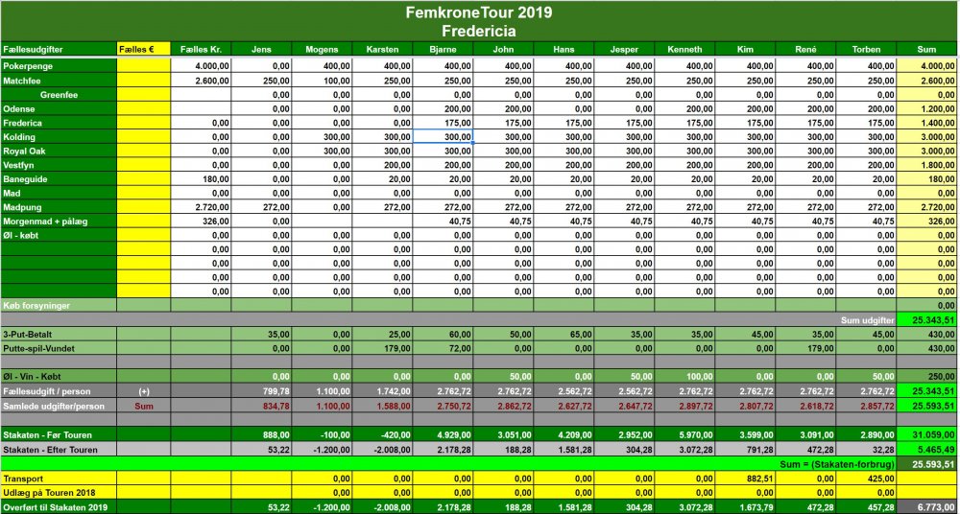Select the Øl - købt row label
960x514 pixels.
point(59,235)
